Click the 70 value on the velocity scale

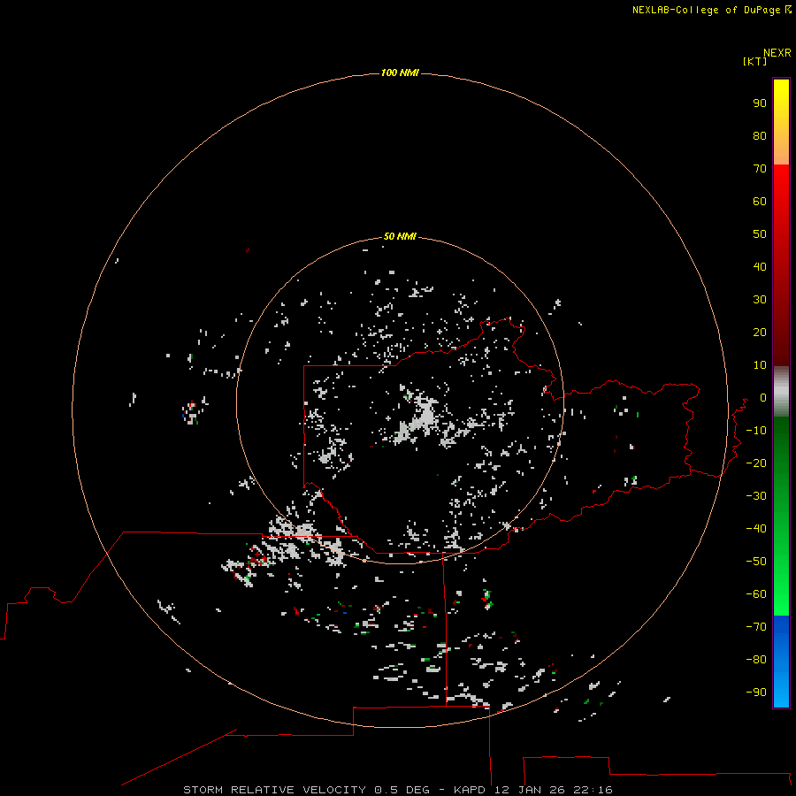pyautogui.click(x=760, y=169)
